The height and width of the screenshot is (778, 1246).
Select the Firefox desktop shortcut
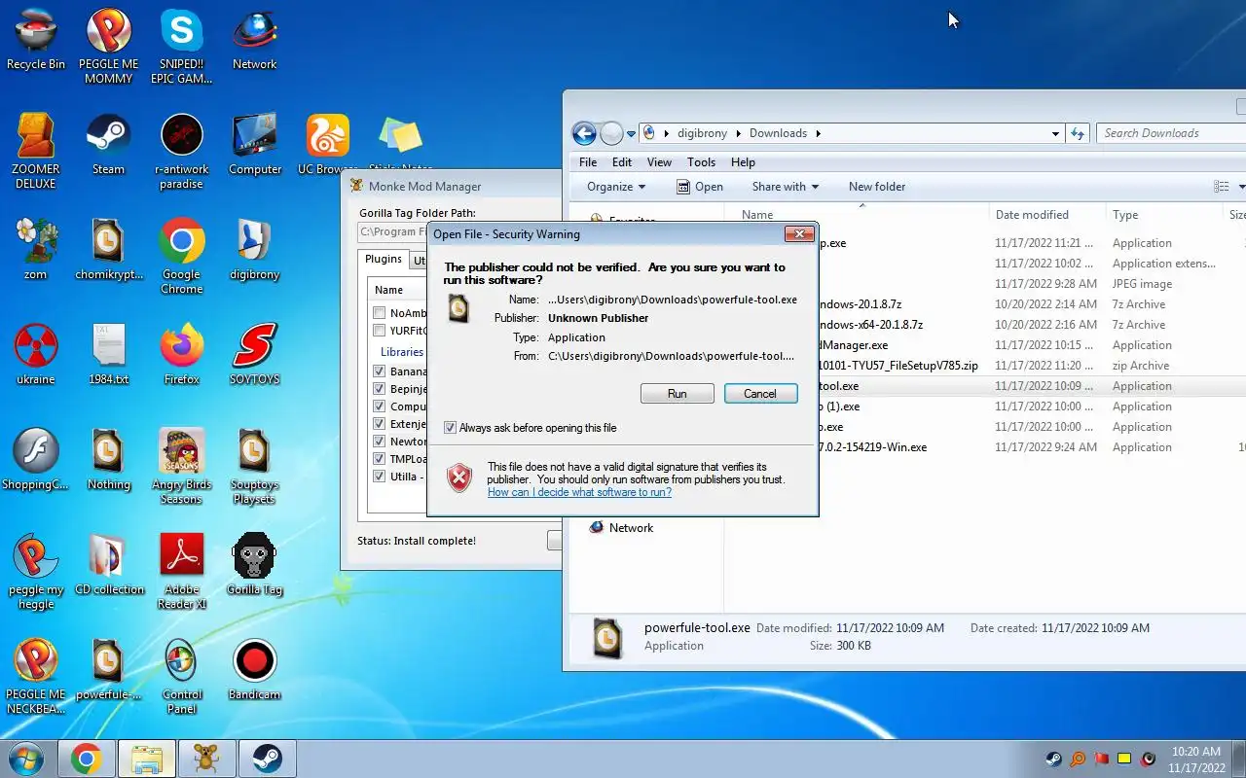click(x=182, y=355)
